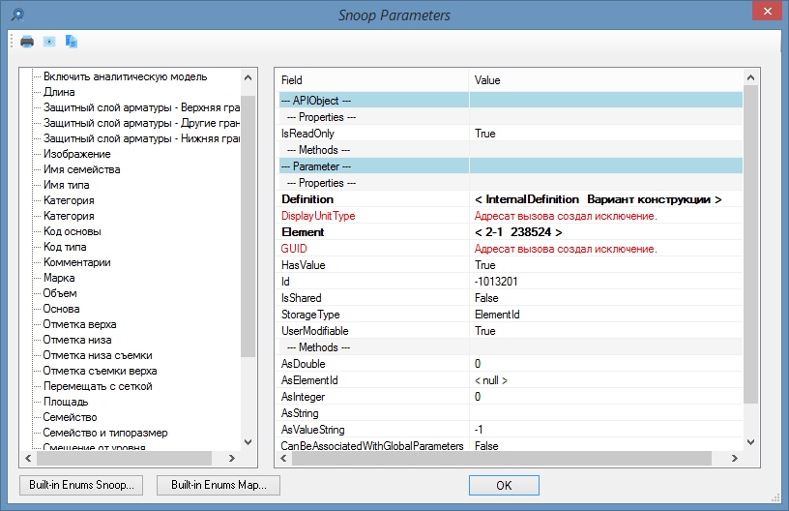Click scroll-down arrow of parameter tree
This screenshot has width=789, height=511.
(248, 442)
